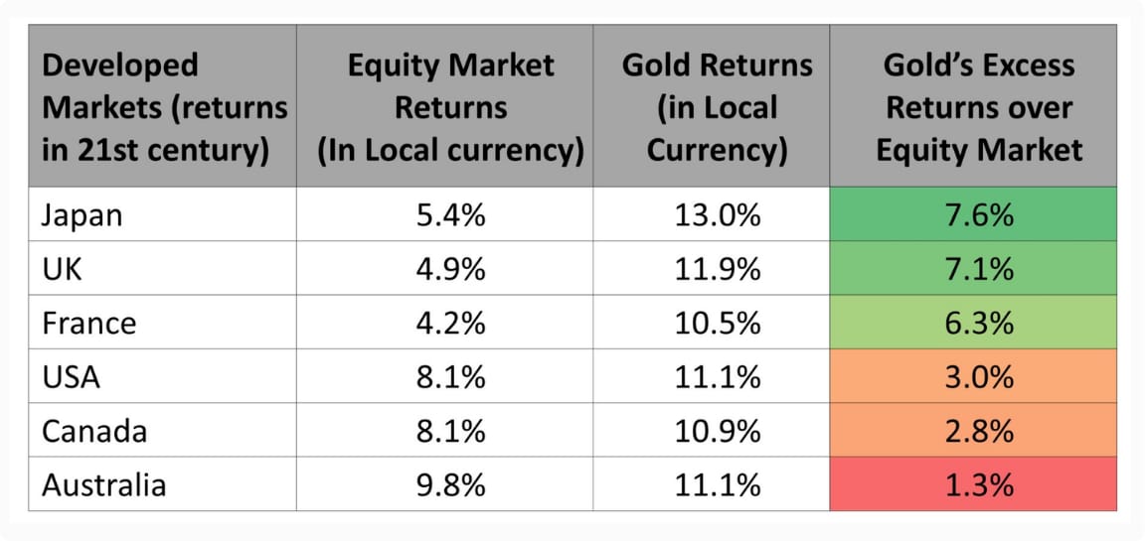Select the USA country cell
The width and height of the screenshot is (1145, 541).
(71, 376)
